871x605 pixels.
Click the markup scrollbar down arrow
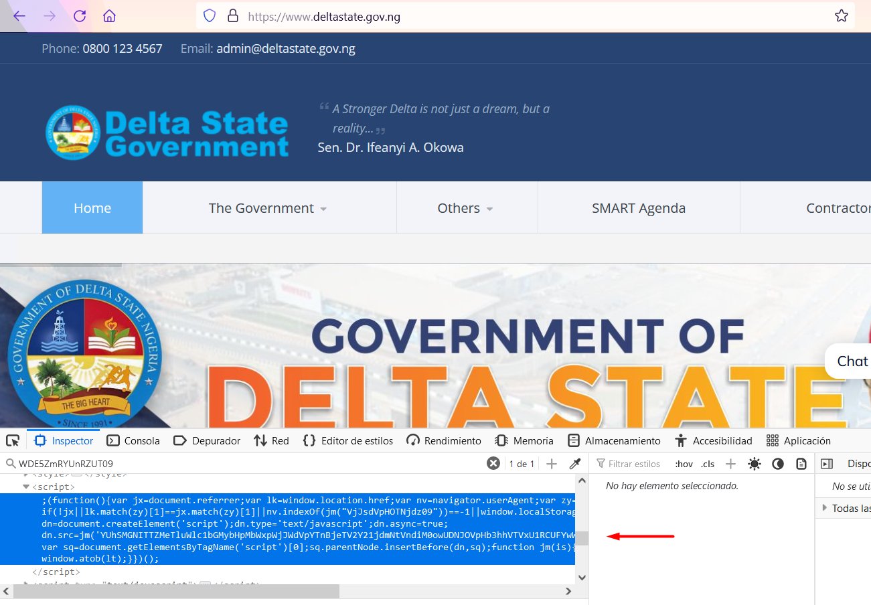[x=582, y=578]
